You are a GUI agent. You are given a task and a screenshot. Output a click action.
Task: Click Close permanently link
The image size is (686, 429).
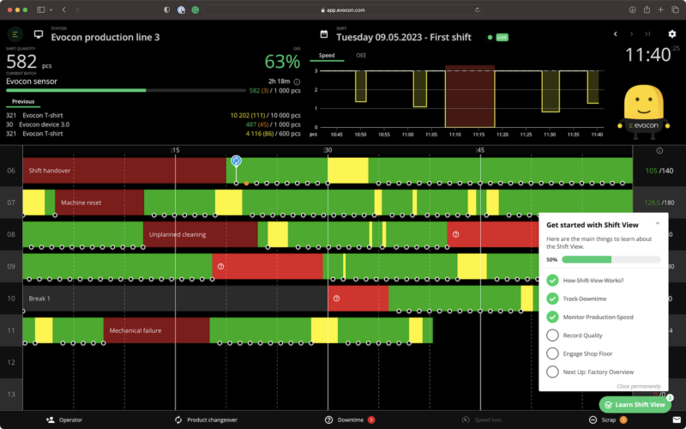[x=639, y=386]
